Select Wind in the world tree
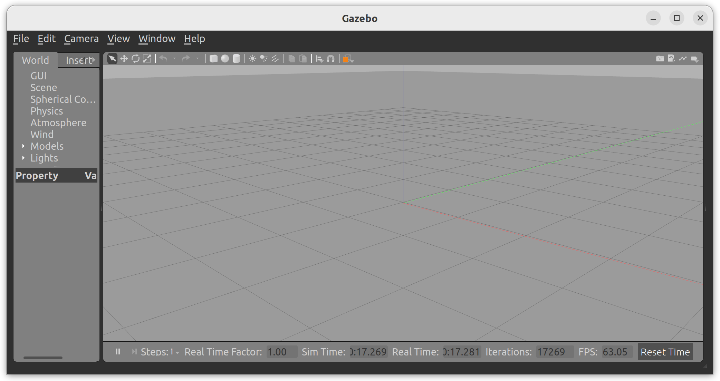 42,134
